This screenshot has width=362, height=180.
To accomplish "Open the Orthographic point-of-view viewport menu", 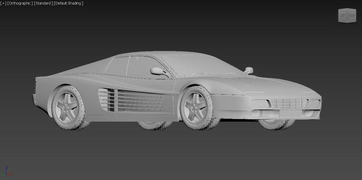I will tap(20, 3).
